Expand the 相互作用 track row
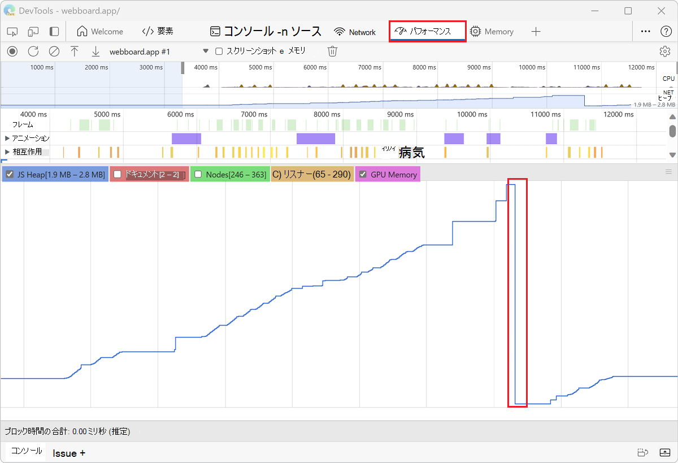Viewport: 678px width, 463px height. pyautogui.click(x=8, y=152)
